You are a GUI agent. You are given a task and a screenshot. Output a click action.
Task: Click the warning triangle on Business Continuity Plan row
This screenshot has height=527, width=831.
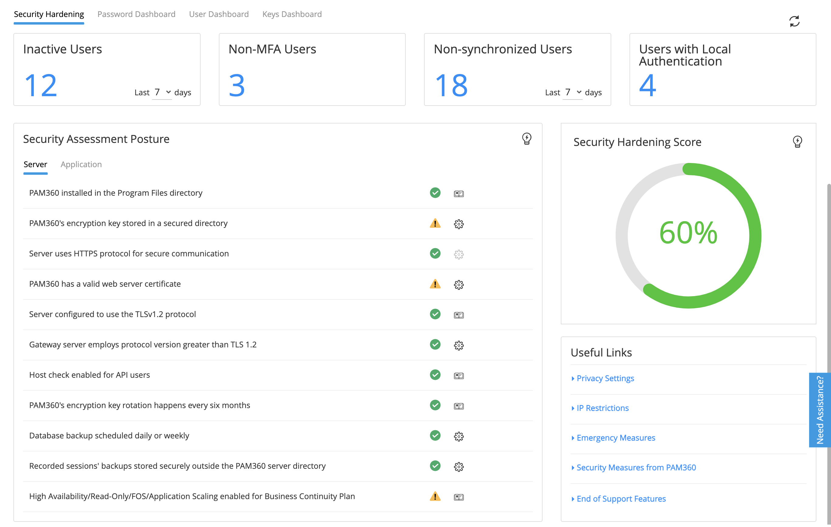click(435, 497)
